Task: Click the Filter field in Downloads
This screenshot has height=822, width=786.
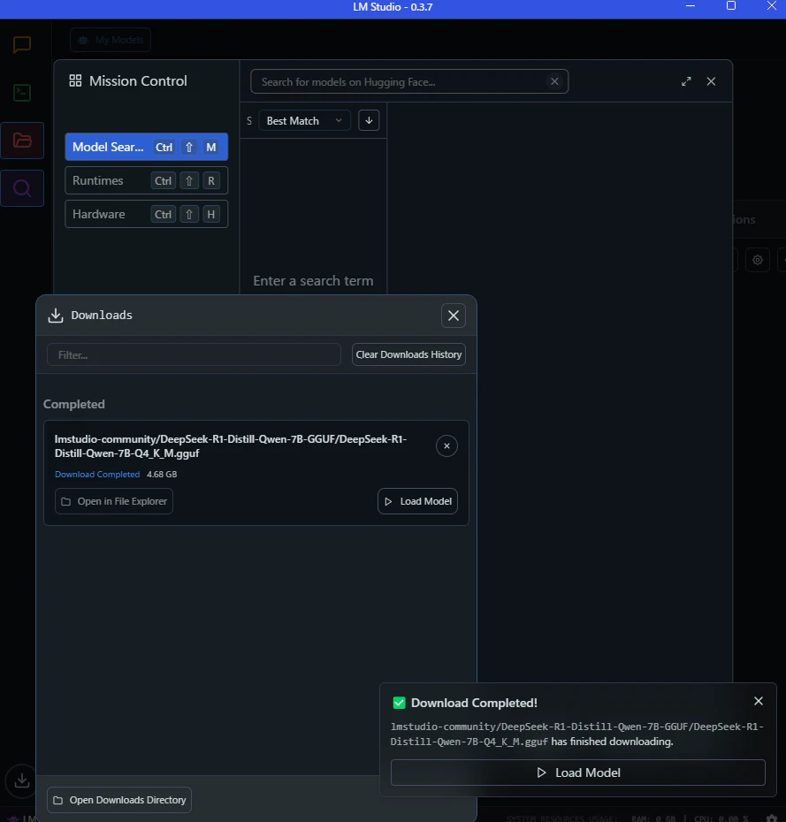Action: 194,355
